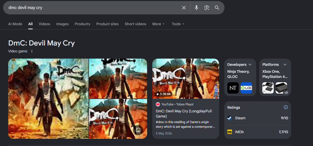Open bottom-right small DmC cover image
The width and height of the screenshot is (313, 146).
coord(118,119)
